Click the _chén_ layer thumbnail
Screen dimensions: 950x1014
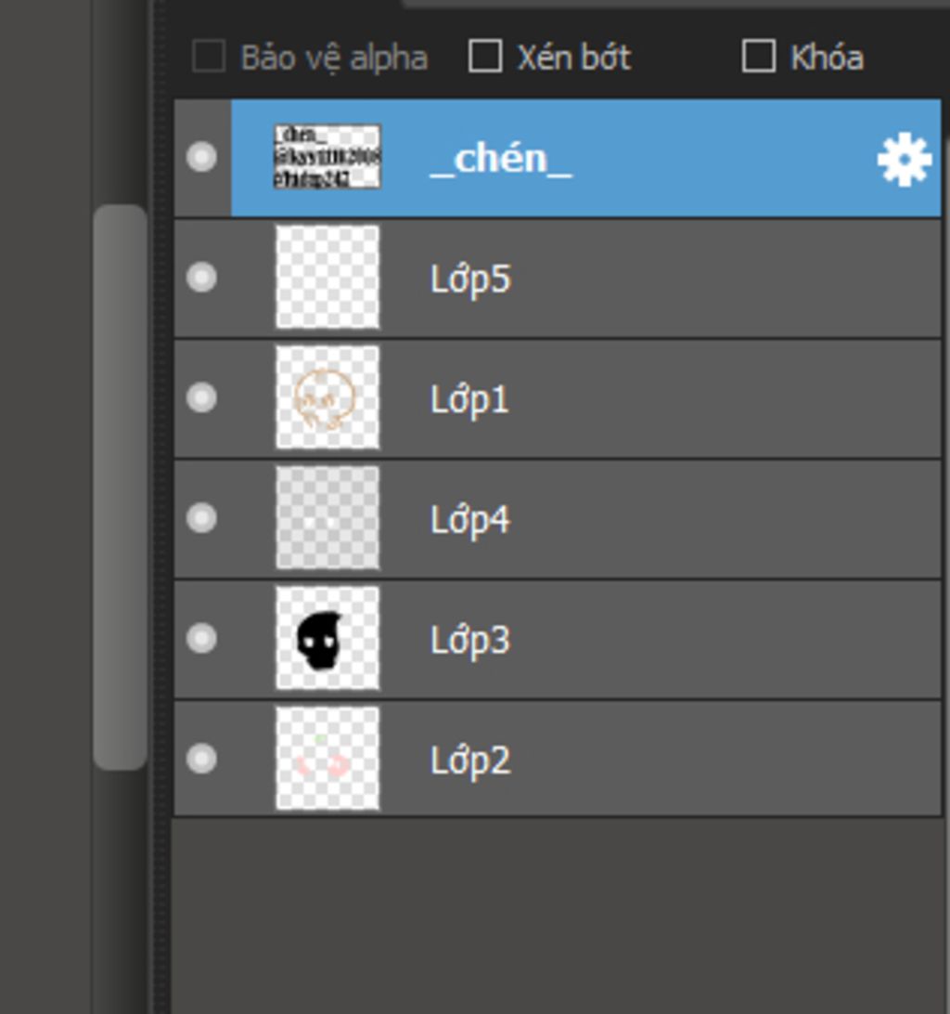[x=327, y=157]
